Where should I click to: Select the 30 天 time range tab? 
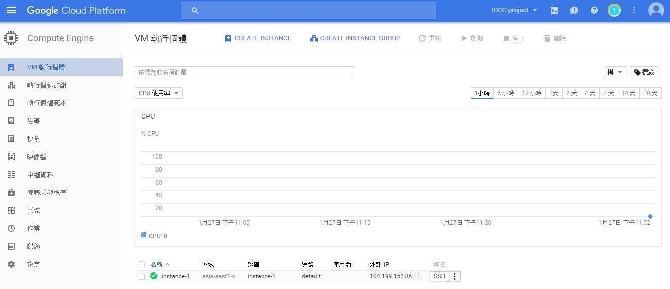click(650, 93)
